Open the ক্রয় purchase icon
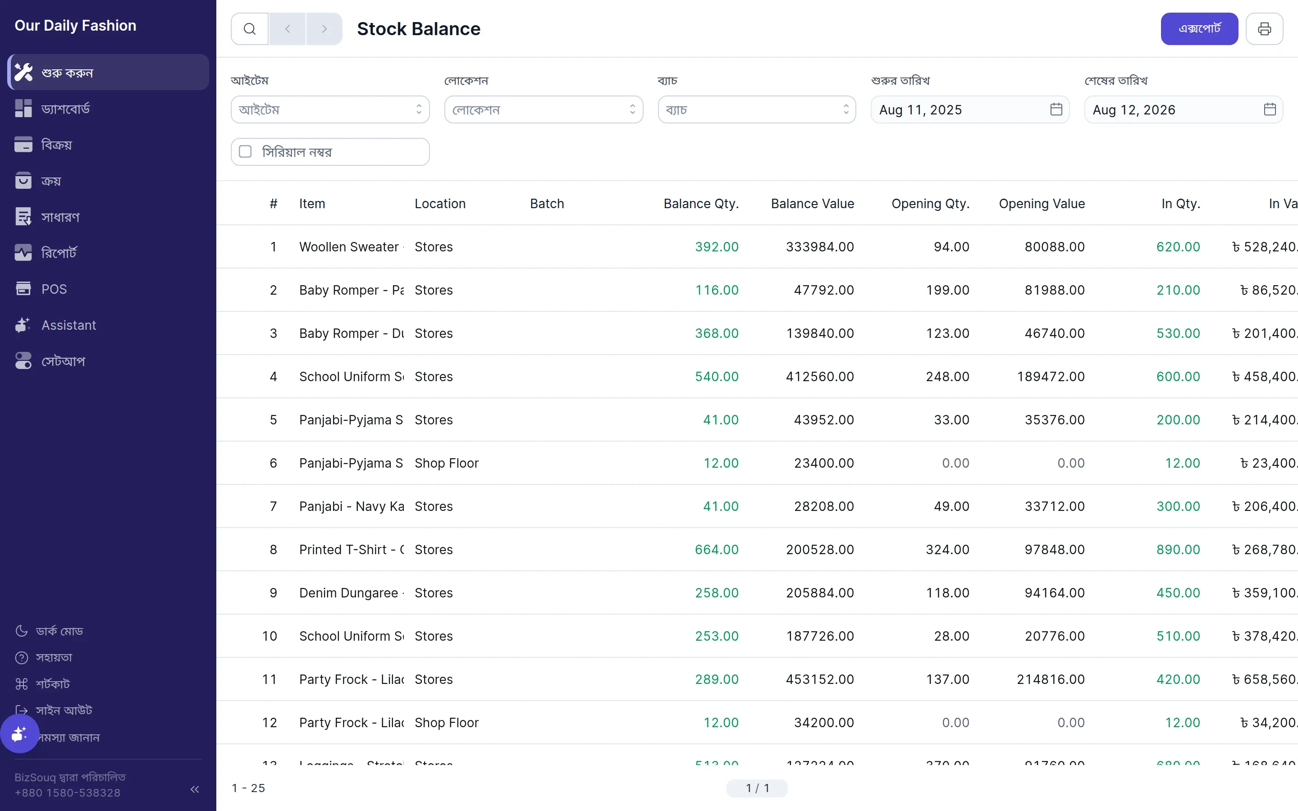Image resolution: width=1298 pixels, height=811 pixels. pos(23,181)
